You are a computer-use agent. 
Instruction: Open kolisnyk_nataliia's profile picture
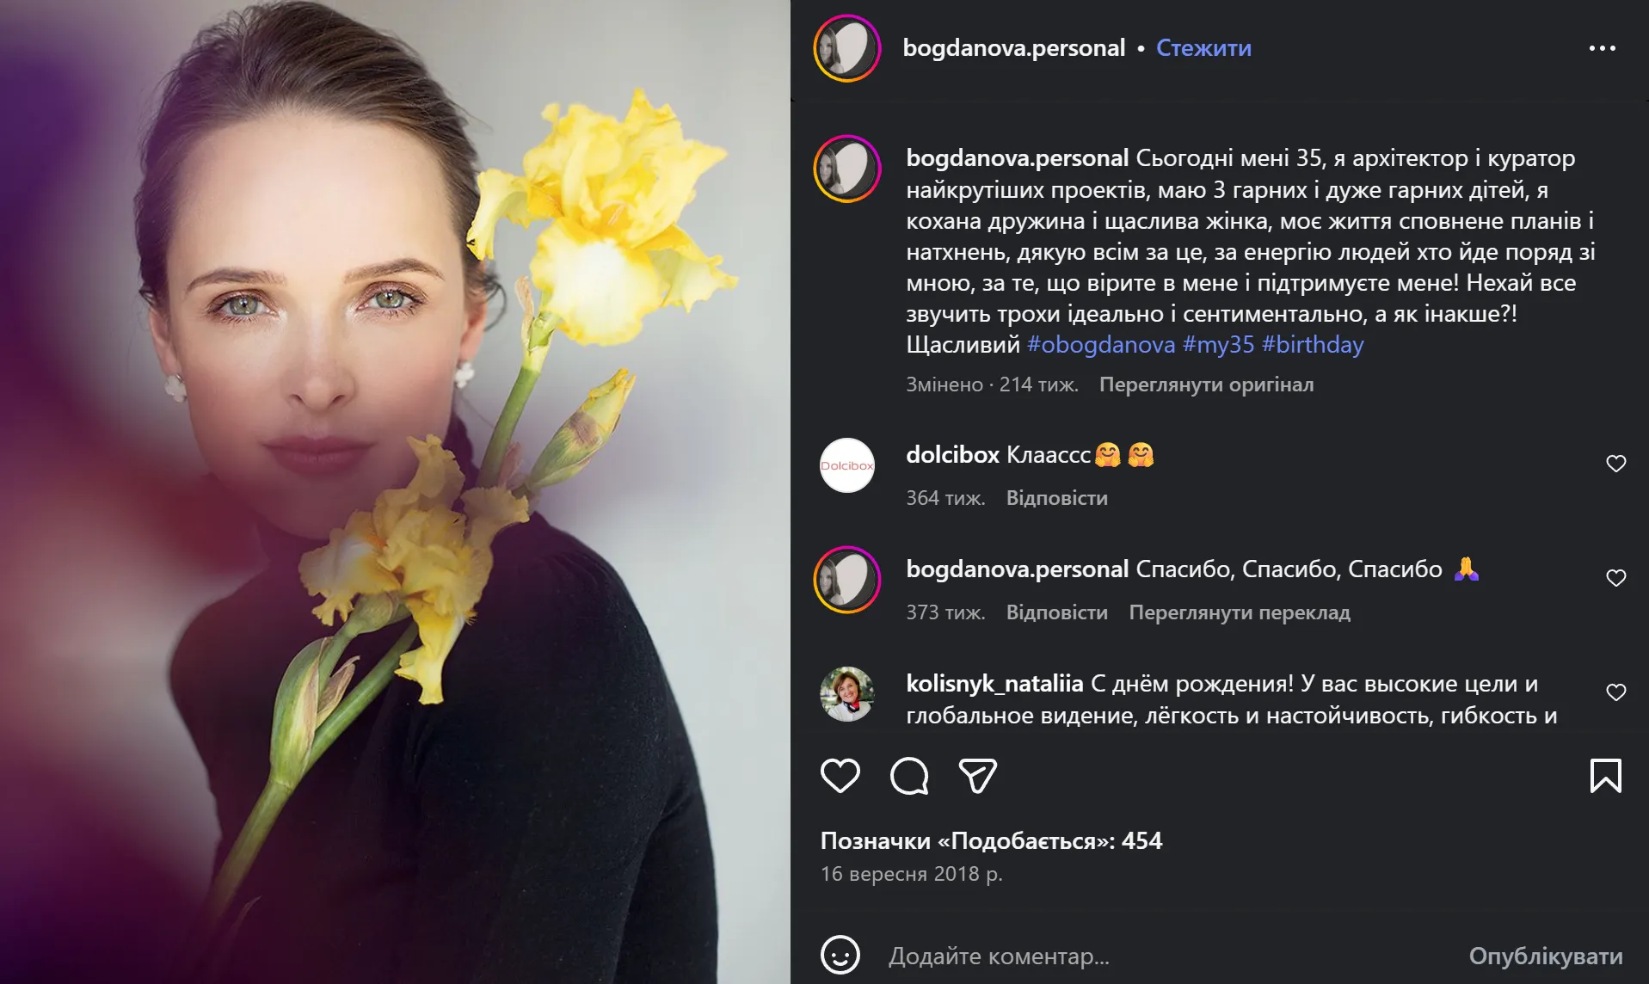click(x=847, y=693)
